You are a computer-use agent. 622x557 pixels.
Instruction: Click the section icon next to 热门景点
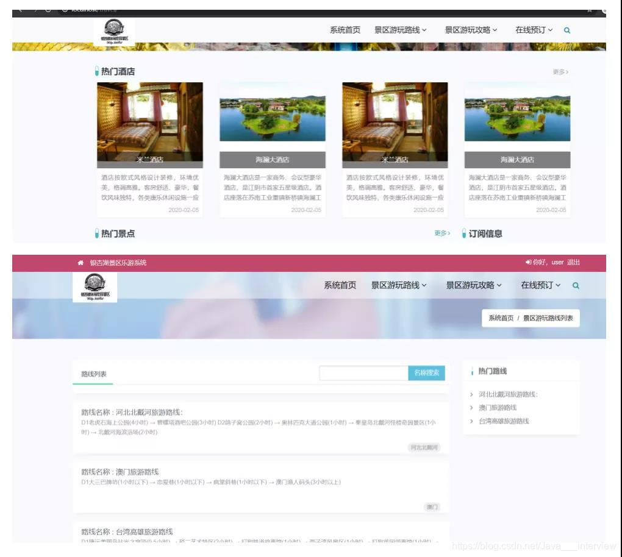coord(95,233)
